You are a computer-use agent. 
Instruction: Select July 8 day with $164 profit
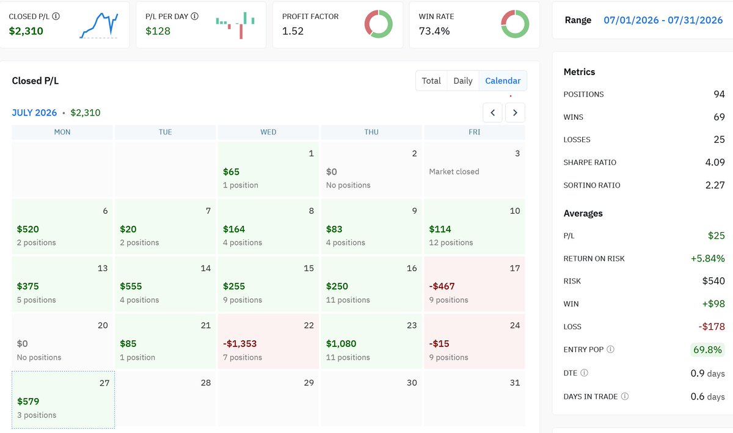(268, 227)
